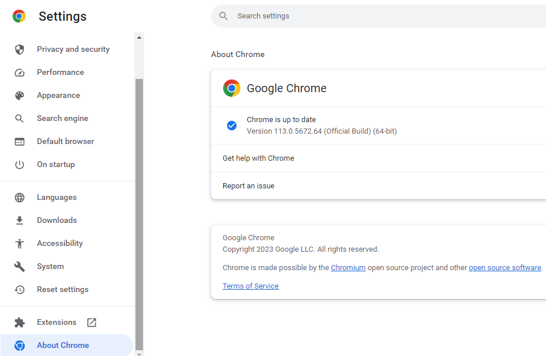Click the 'About Chrome' section heading

coord(238,54)
